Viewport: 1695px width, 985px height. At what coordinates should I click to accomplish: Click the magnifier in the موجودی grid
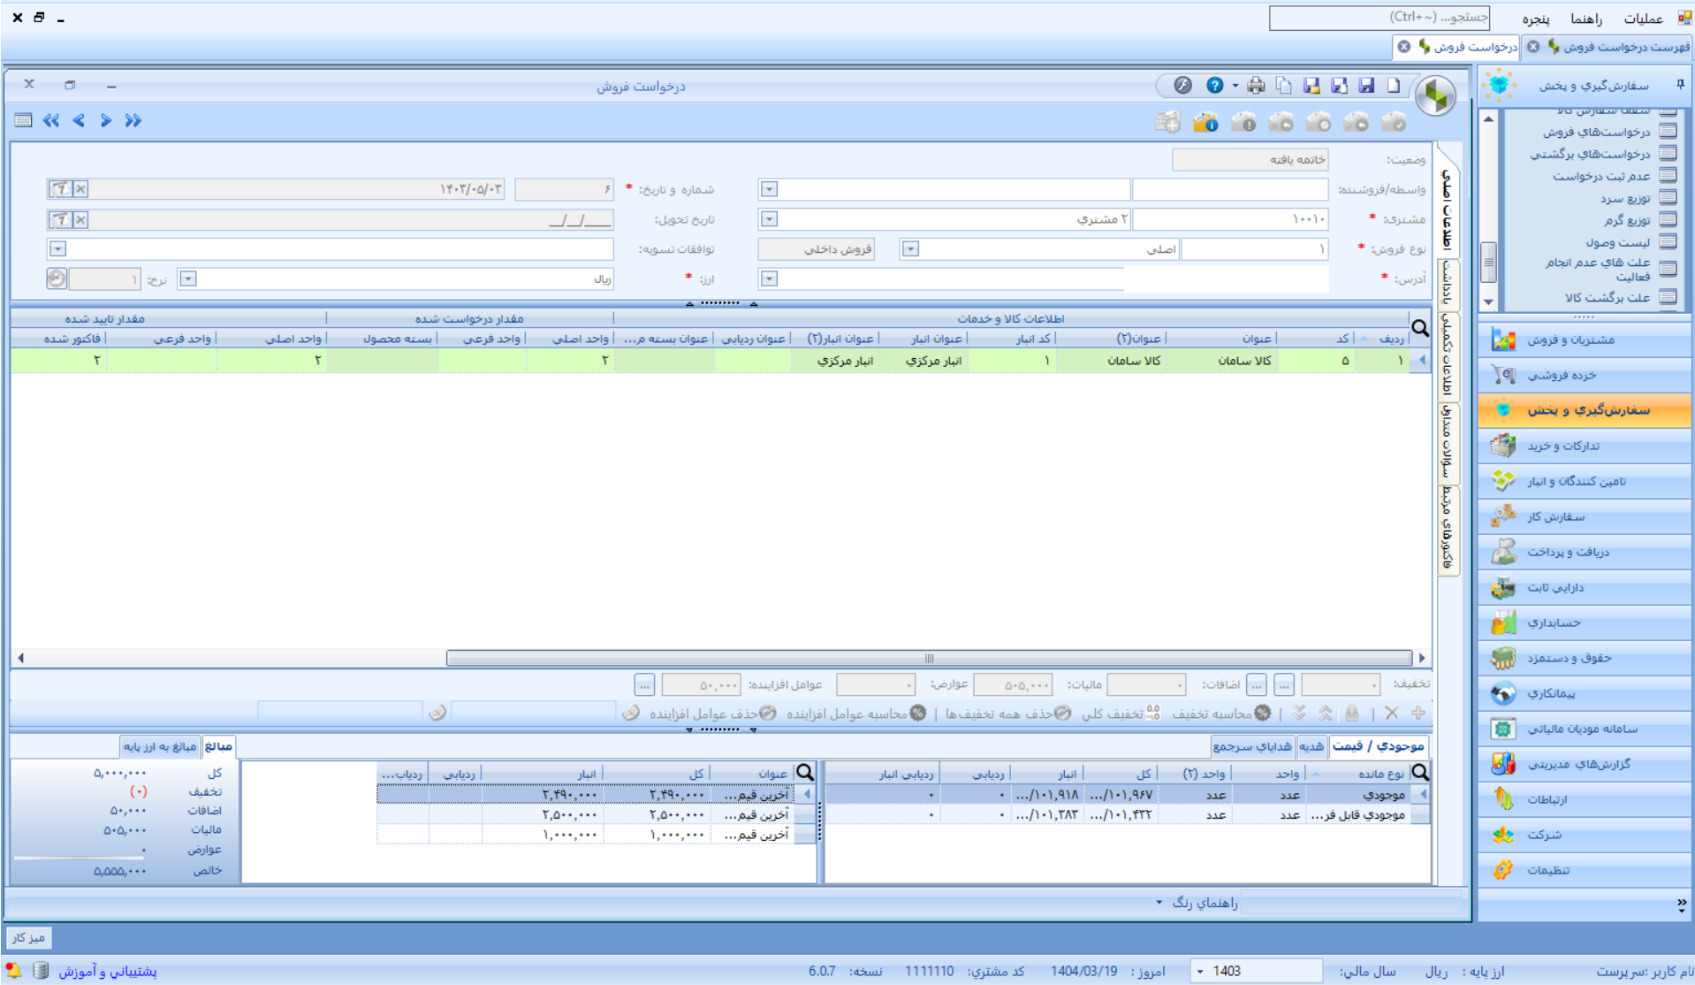1420,773
